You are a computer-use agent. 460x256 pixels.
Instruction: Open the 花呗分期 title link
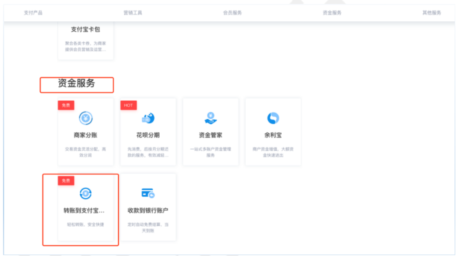click(148, 135)
